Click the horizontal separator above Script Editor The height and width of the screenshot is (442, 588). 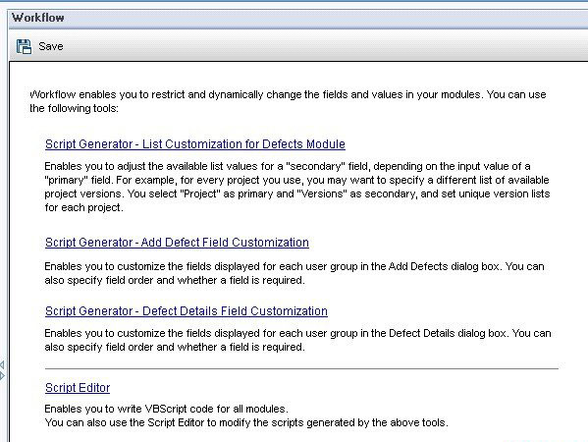coord(301,369)
